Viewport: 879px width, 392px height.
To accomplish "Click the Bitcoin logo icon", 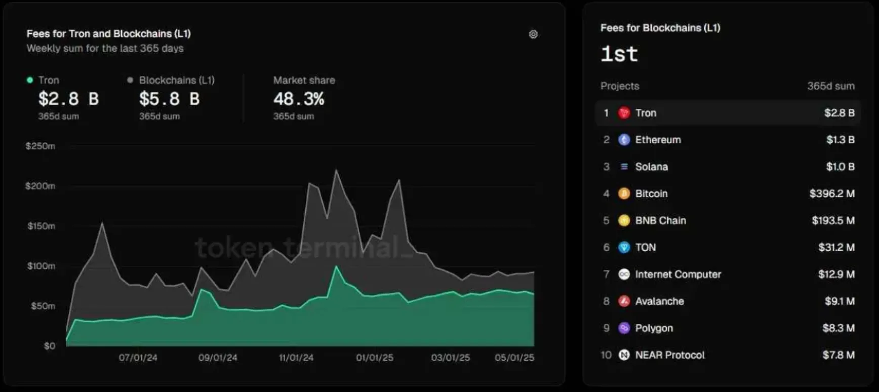I will 624,193.
